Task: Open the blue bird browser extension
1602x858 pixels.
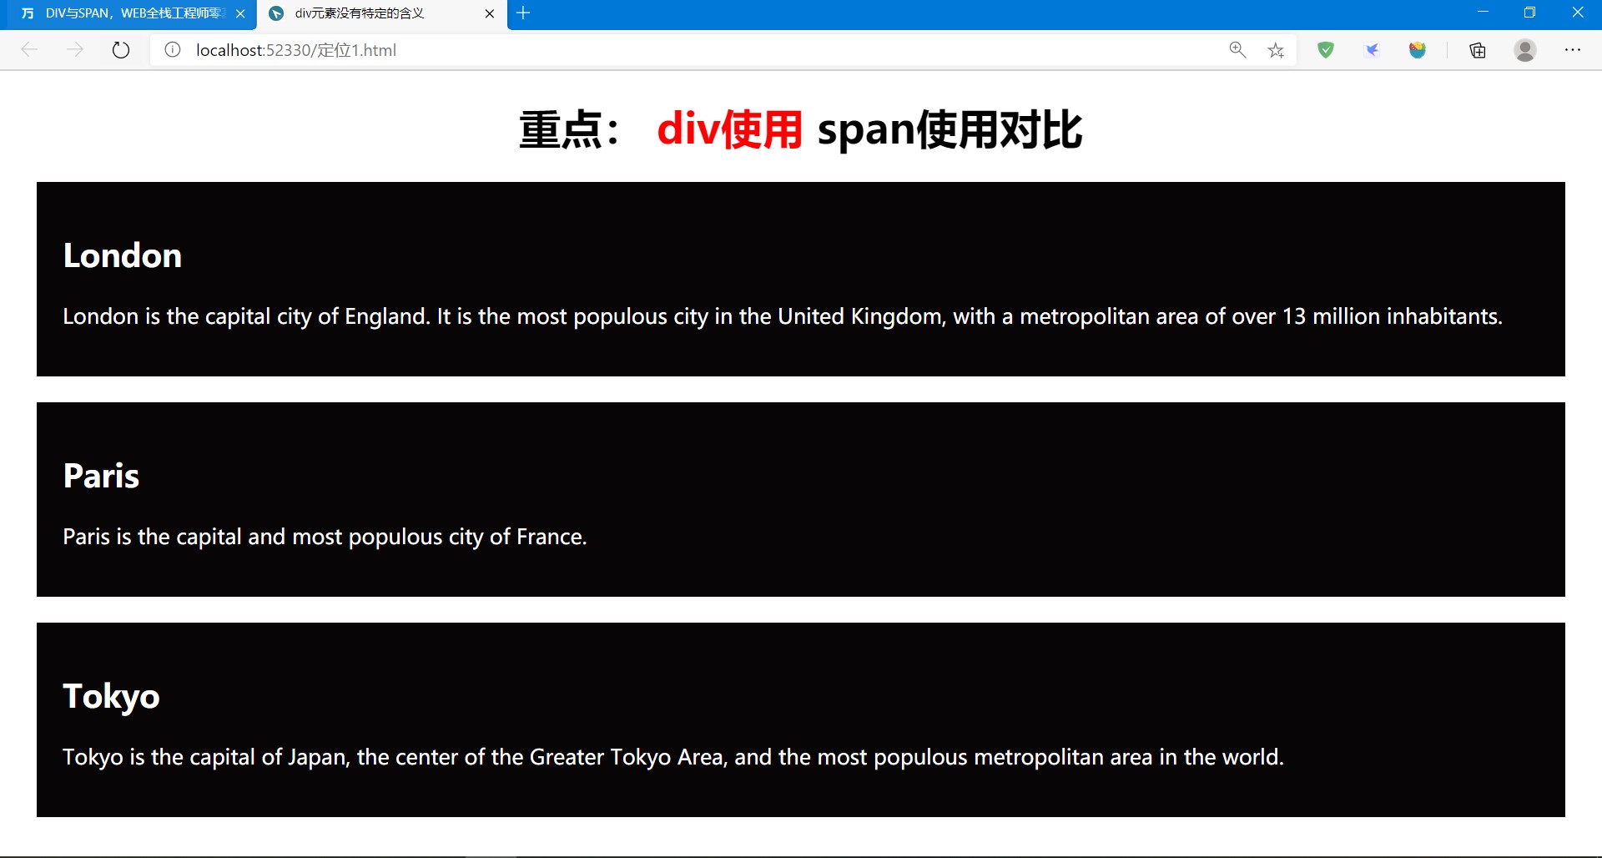Action: coord(1373,49)
